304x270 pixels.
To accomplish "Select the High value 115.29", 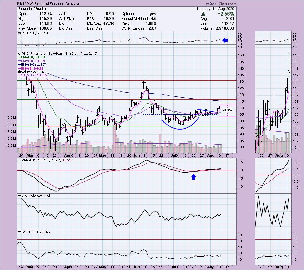I will tap(45, 19).
